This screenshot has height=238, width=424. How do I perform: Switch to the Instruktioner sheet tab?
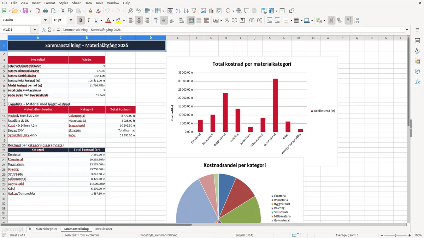coord(104,229)
